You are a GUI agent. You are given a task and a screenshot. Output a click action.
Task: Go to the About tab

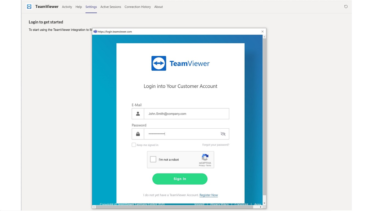pos(158,7)
